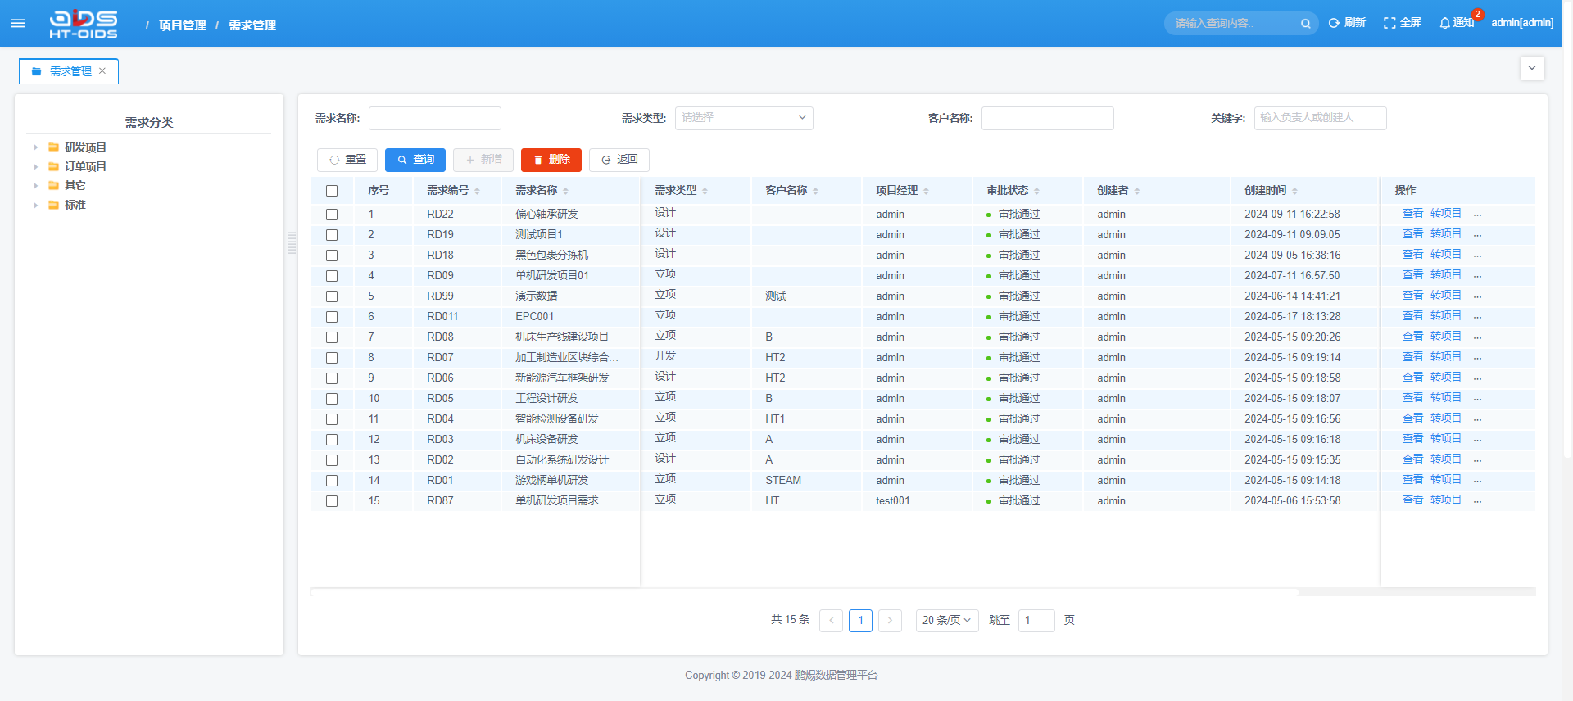Open notifications via the bell icon
The height and width of the screenshot is (701, 1573).
pos(1445,23)
